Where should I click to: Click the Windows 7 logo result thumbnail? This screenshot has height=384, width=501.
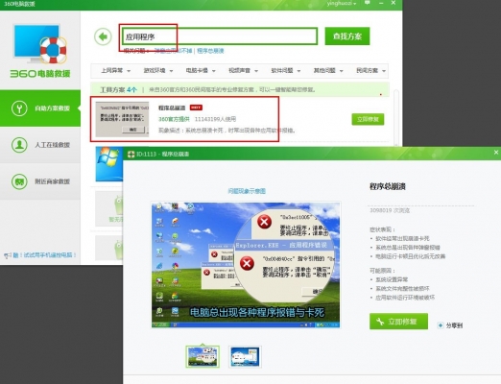(109, 164)
